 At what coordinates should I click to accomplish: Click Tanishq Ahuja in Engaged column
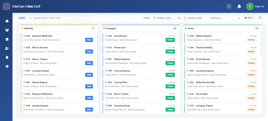click(x=122, y=106)
